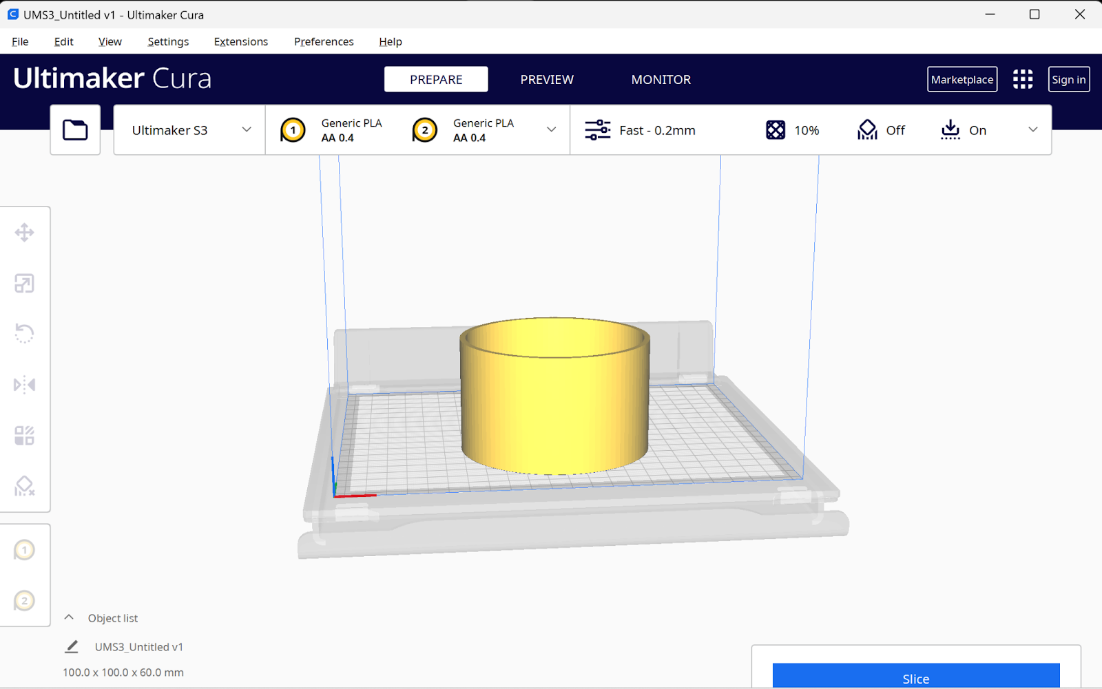Click the Cura icon in title bar

coord(12,14)
